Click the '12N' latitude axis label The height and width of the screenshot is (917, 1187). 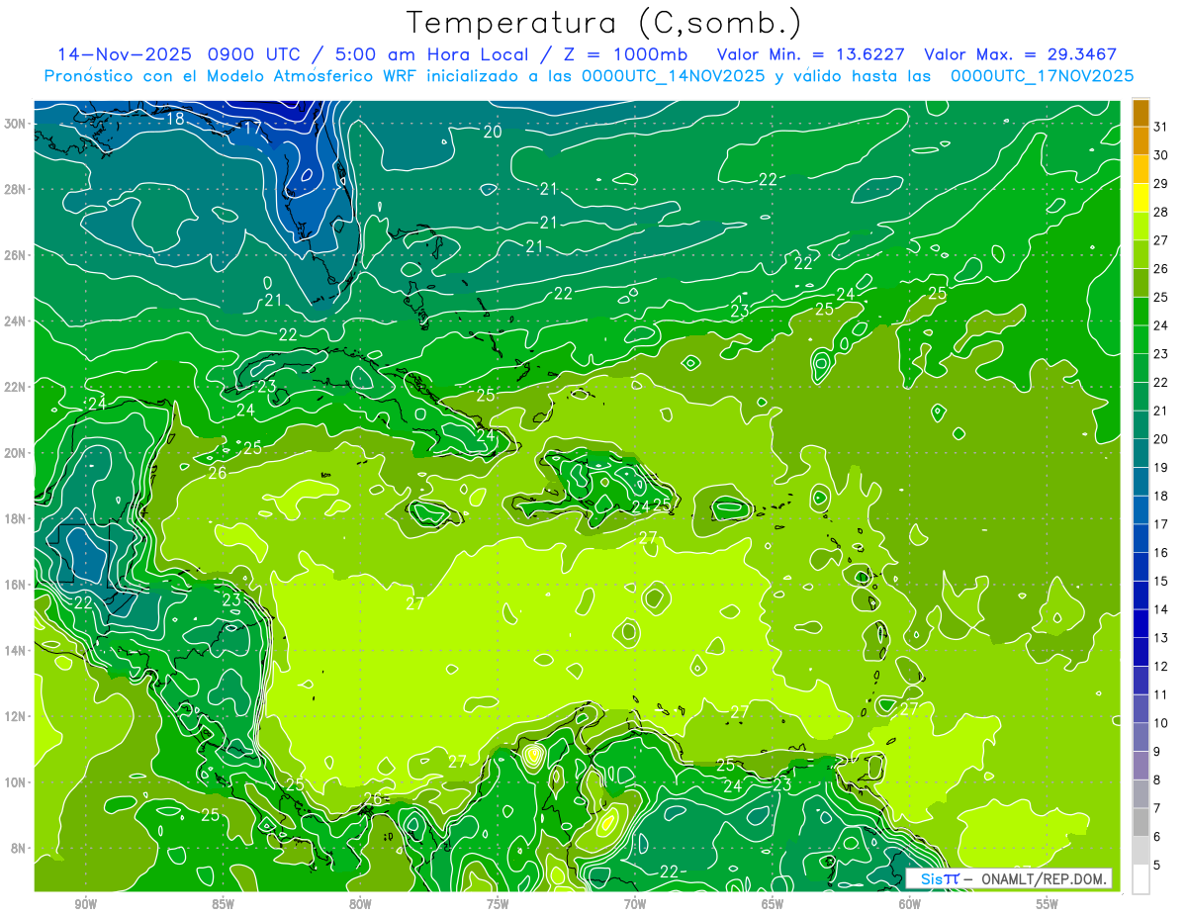point(16,716)
